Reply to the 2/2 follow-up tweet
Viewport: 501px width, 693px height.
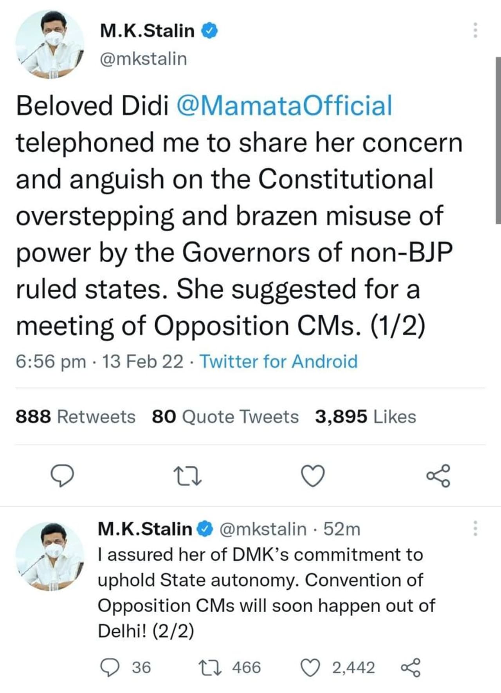(110, 667)
